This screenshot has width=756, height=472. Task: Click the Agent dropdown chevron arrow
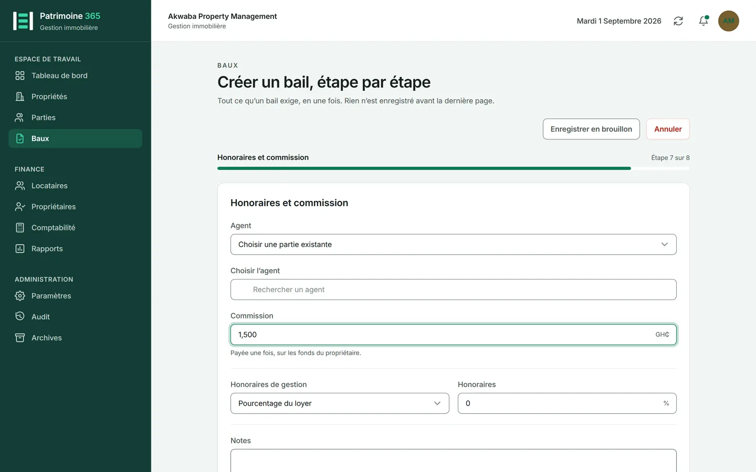(665, 244)
